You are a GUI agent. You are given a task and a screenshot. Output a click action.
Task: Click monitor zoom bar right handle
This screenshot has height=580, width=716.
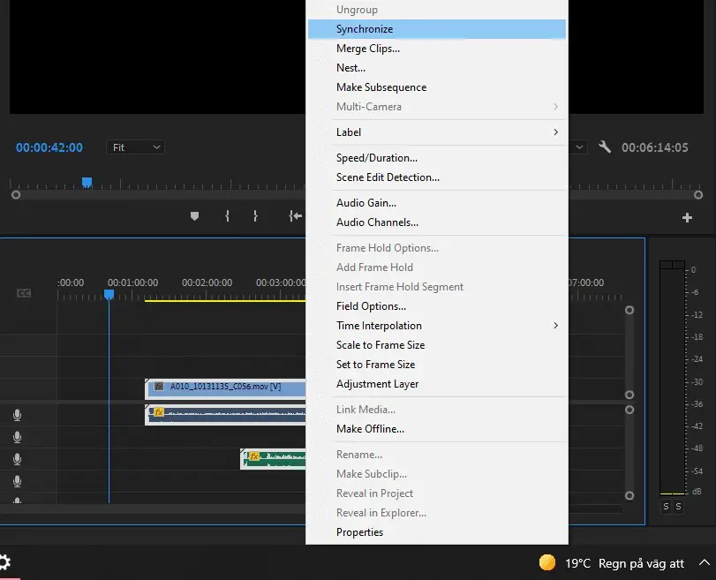click(x=698, y=195)
